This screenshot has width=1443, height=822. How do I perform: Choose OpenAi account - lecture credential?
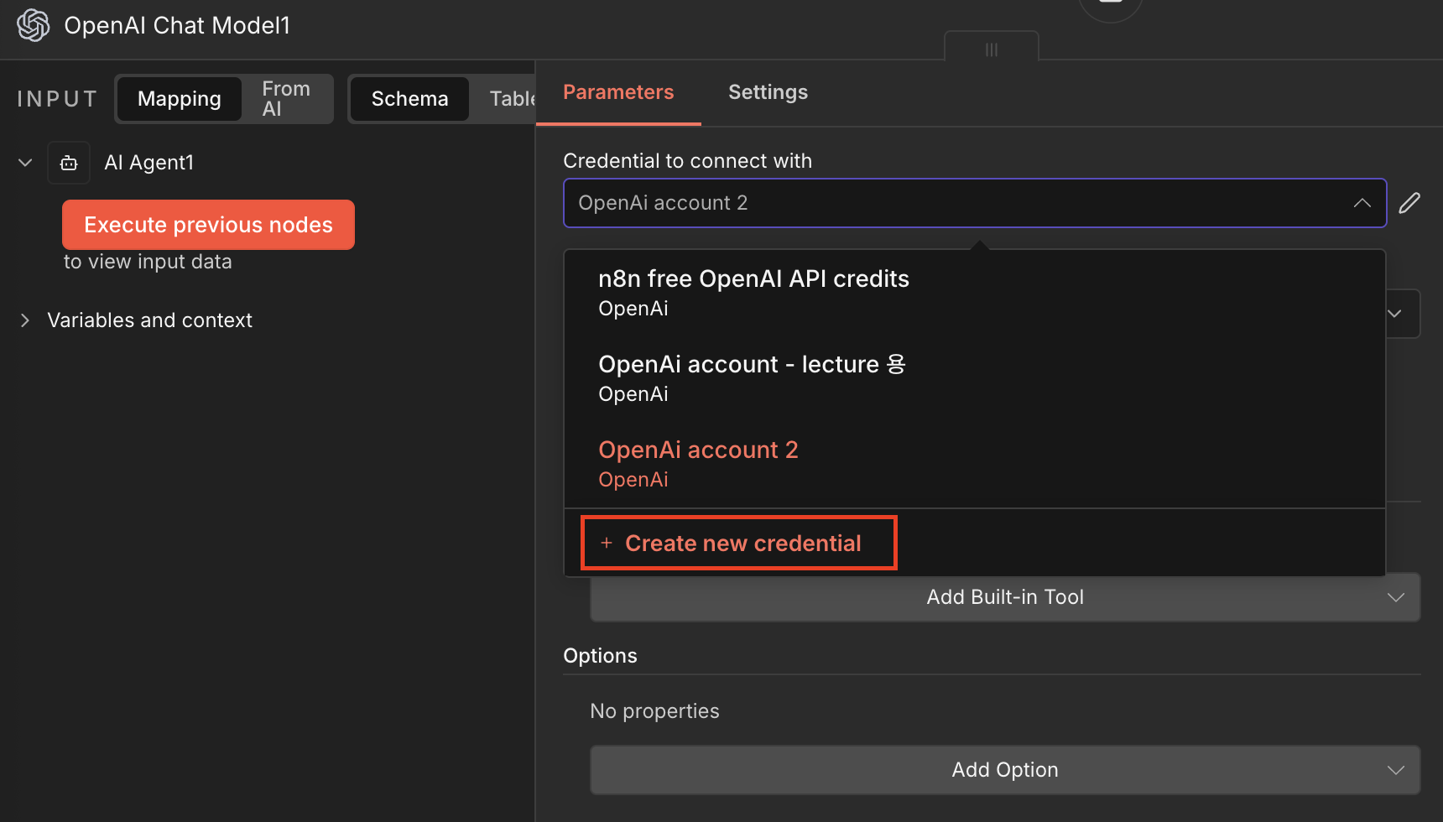[974, 378]
